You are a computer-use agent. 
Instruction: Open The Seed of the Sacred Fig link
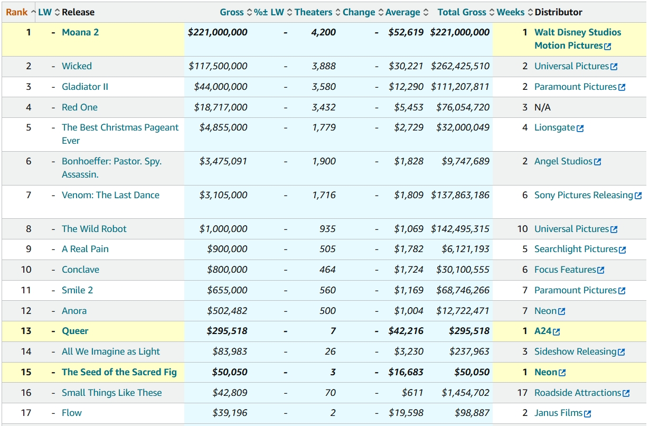click(x=119, y=372)
